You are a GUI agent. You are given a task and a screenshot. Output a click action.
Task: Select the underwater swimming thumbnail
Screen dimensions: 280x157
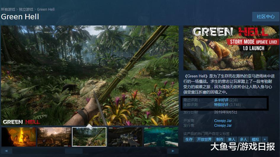pyautogui.click(x=161, y=137)
